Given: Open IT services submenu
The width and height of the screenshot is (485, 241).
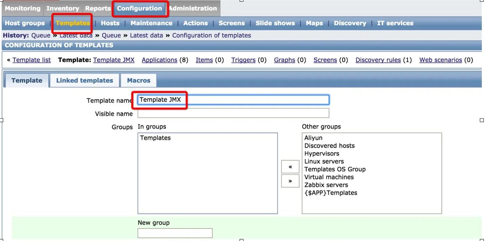Looking at the screenshot, I should tap(395, 23).
